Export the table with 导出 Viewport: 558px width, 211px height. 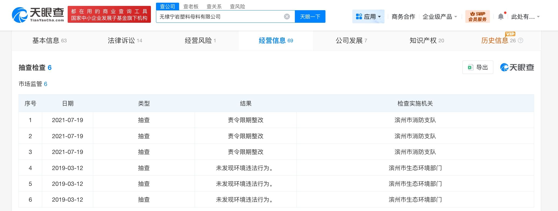tap(478, 67)
